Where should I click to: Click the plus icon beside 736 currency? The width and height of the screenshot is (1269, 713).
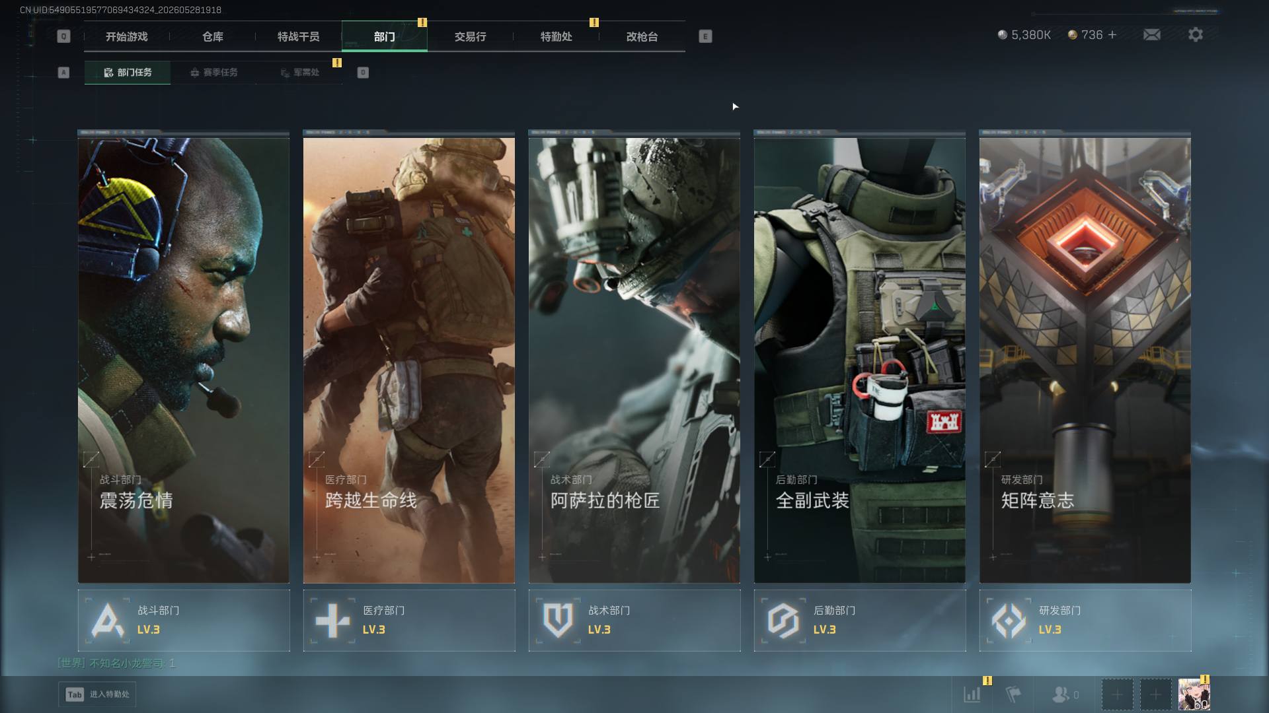[1112, 34]
